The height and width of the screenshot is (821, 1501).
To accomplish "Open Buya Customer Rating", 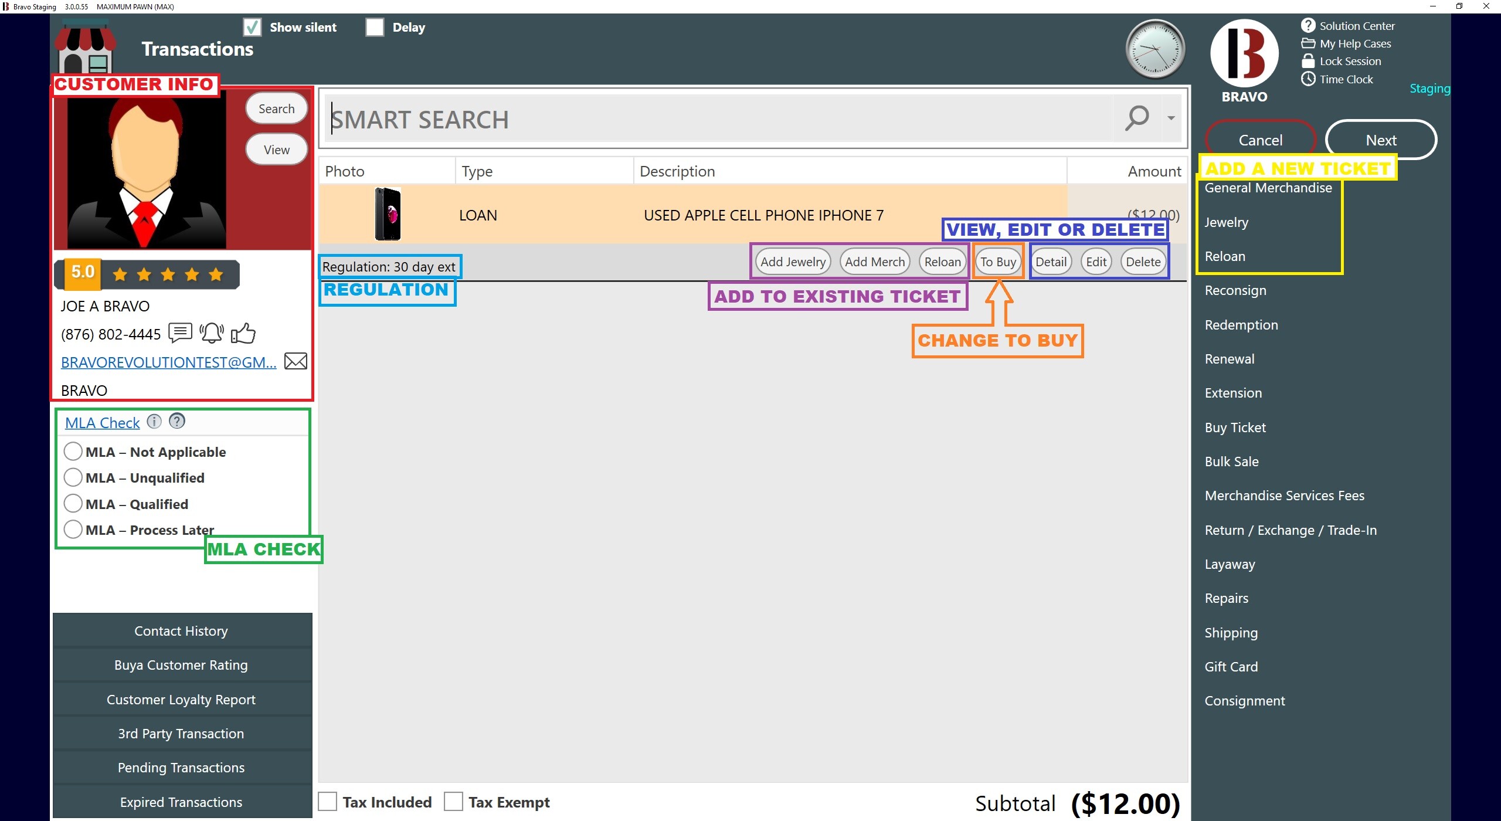I will 182,664.
